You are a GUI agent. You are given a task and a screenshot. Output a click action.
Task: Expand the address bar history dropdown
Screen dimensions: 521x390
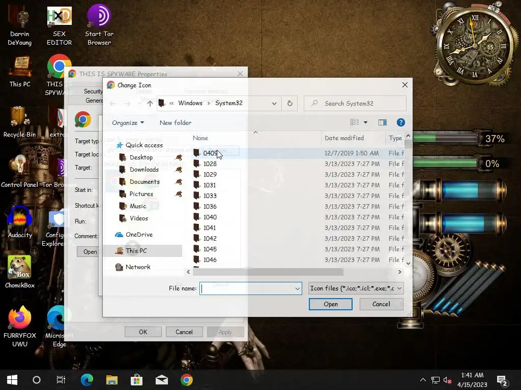(x=274, y=104)
